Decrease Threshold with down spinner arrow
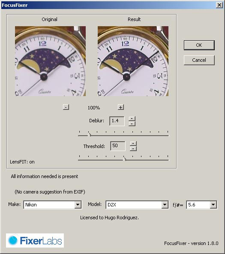 [133, 148]
